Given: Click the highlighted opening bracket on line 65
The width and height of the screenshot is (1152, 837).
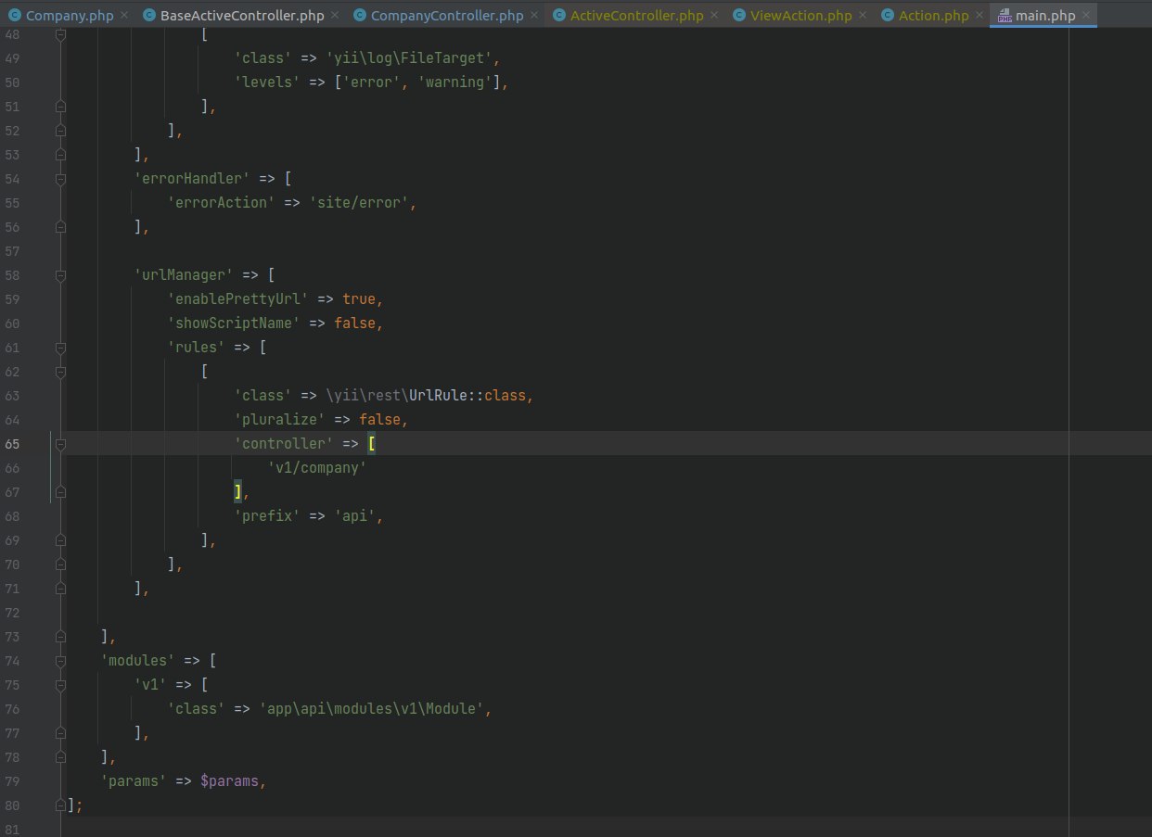Looking at the screenshot, I should [371, 444].
